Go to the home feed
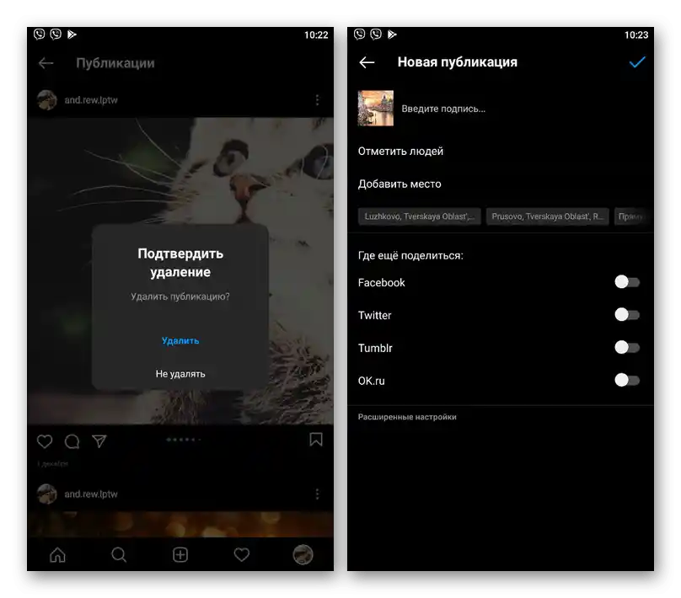Image resolution: width=681 pixels, height=598 pixels. (57, 555)
